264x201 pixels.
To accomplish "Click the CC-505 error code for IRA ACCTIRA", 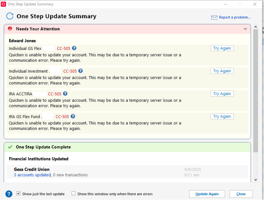I will tap(54, 94).
